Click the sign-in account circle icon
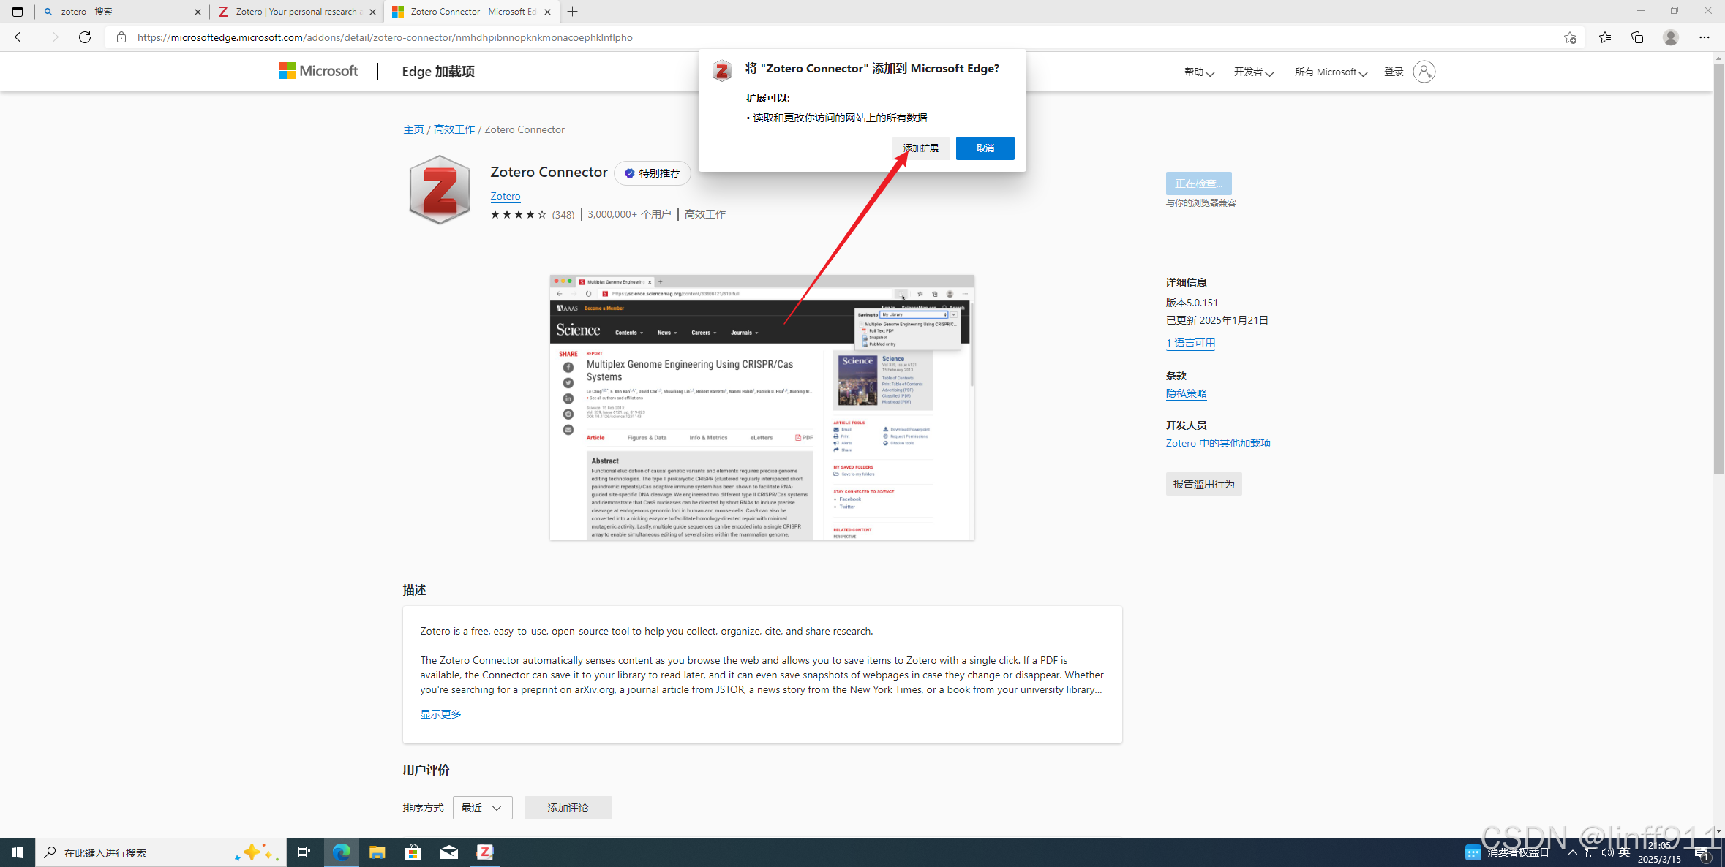Screen dimensions: 1725x867 [1424, 72]
